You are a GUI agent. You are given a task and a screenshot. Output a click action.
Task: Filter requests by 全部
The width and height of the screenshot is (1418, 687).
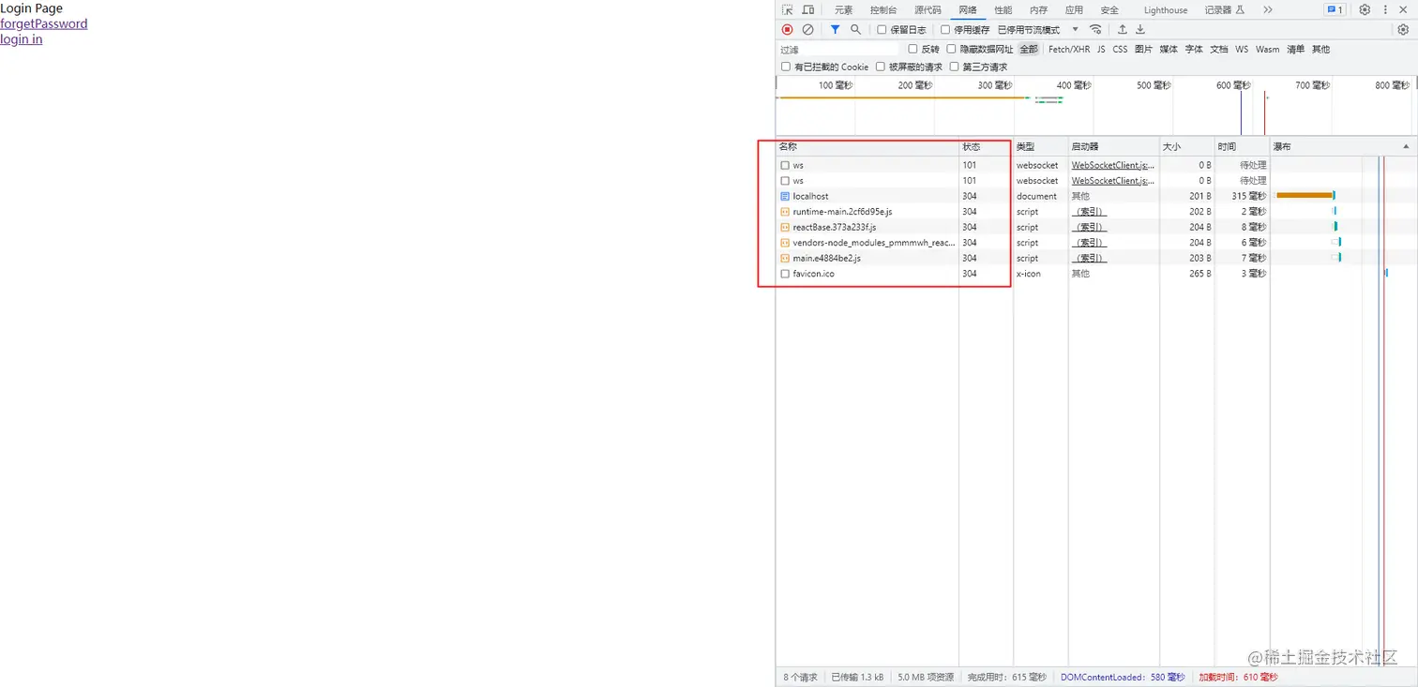1029,49
